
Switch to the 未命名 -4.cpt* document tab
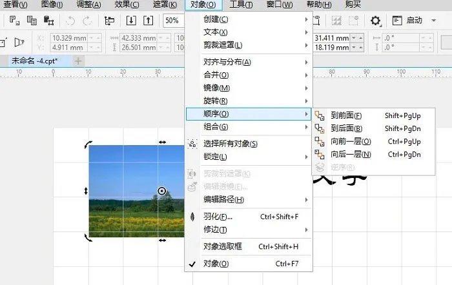pyautogui.click(x=35, y=61)
